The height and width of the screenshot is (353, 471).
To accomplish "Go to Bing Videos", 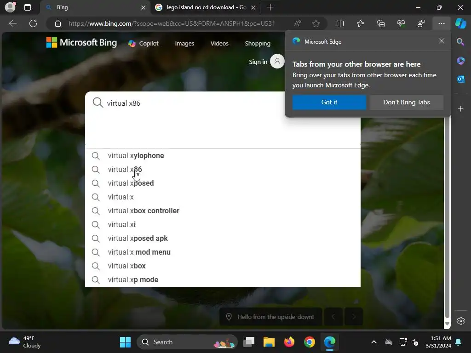I will 219,44.
